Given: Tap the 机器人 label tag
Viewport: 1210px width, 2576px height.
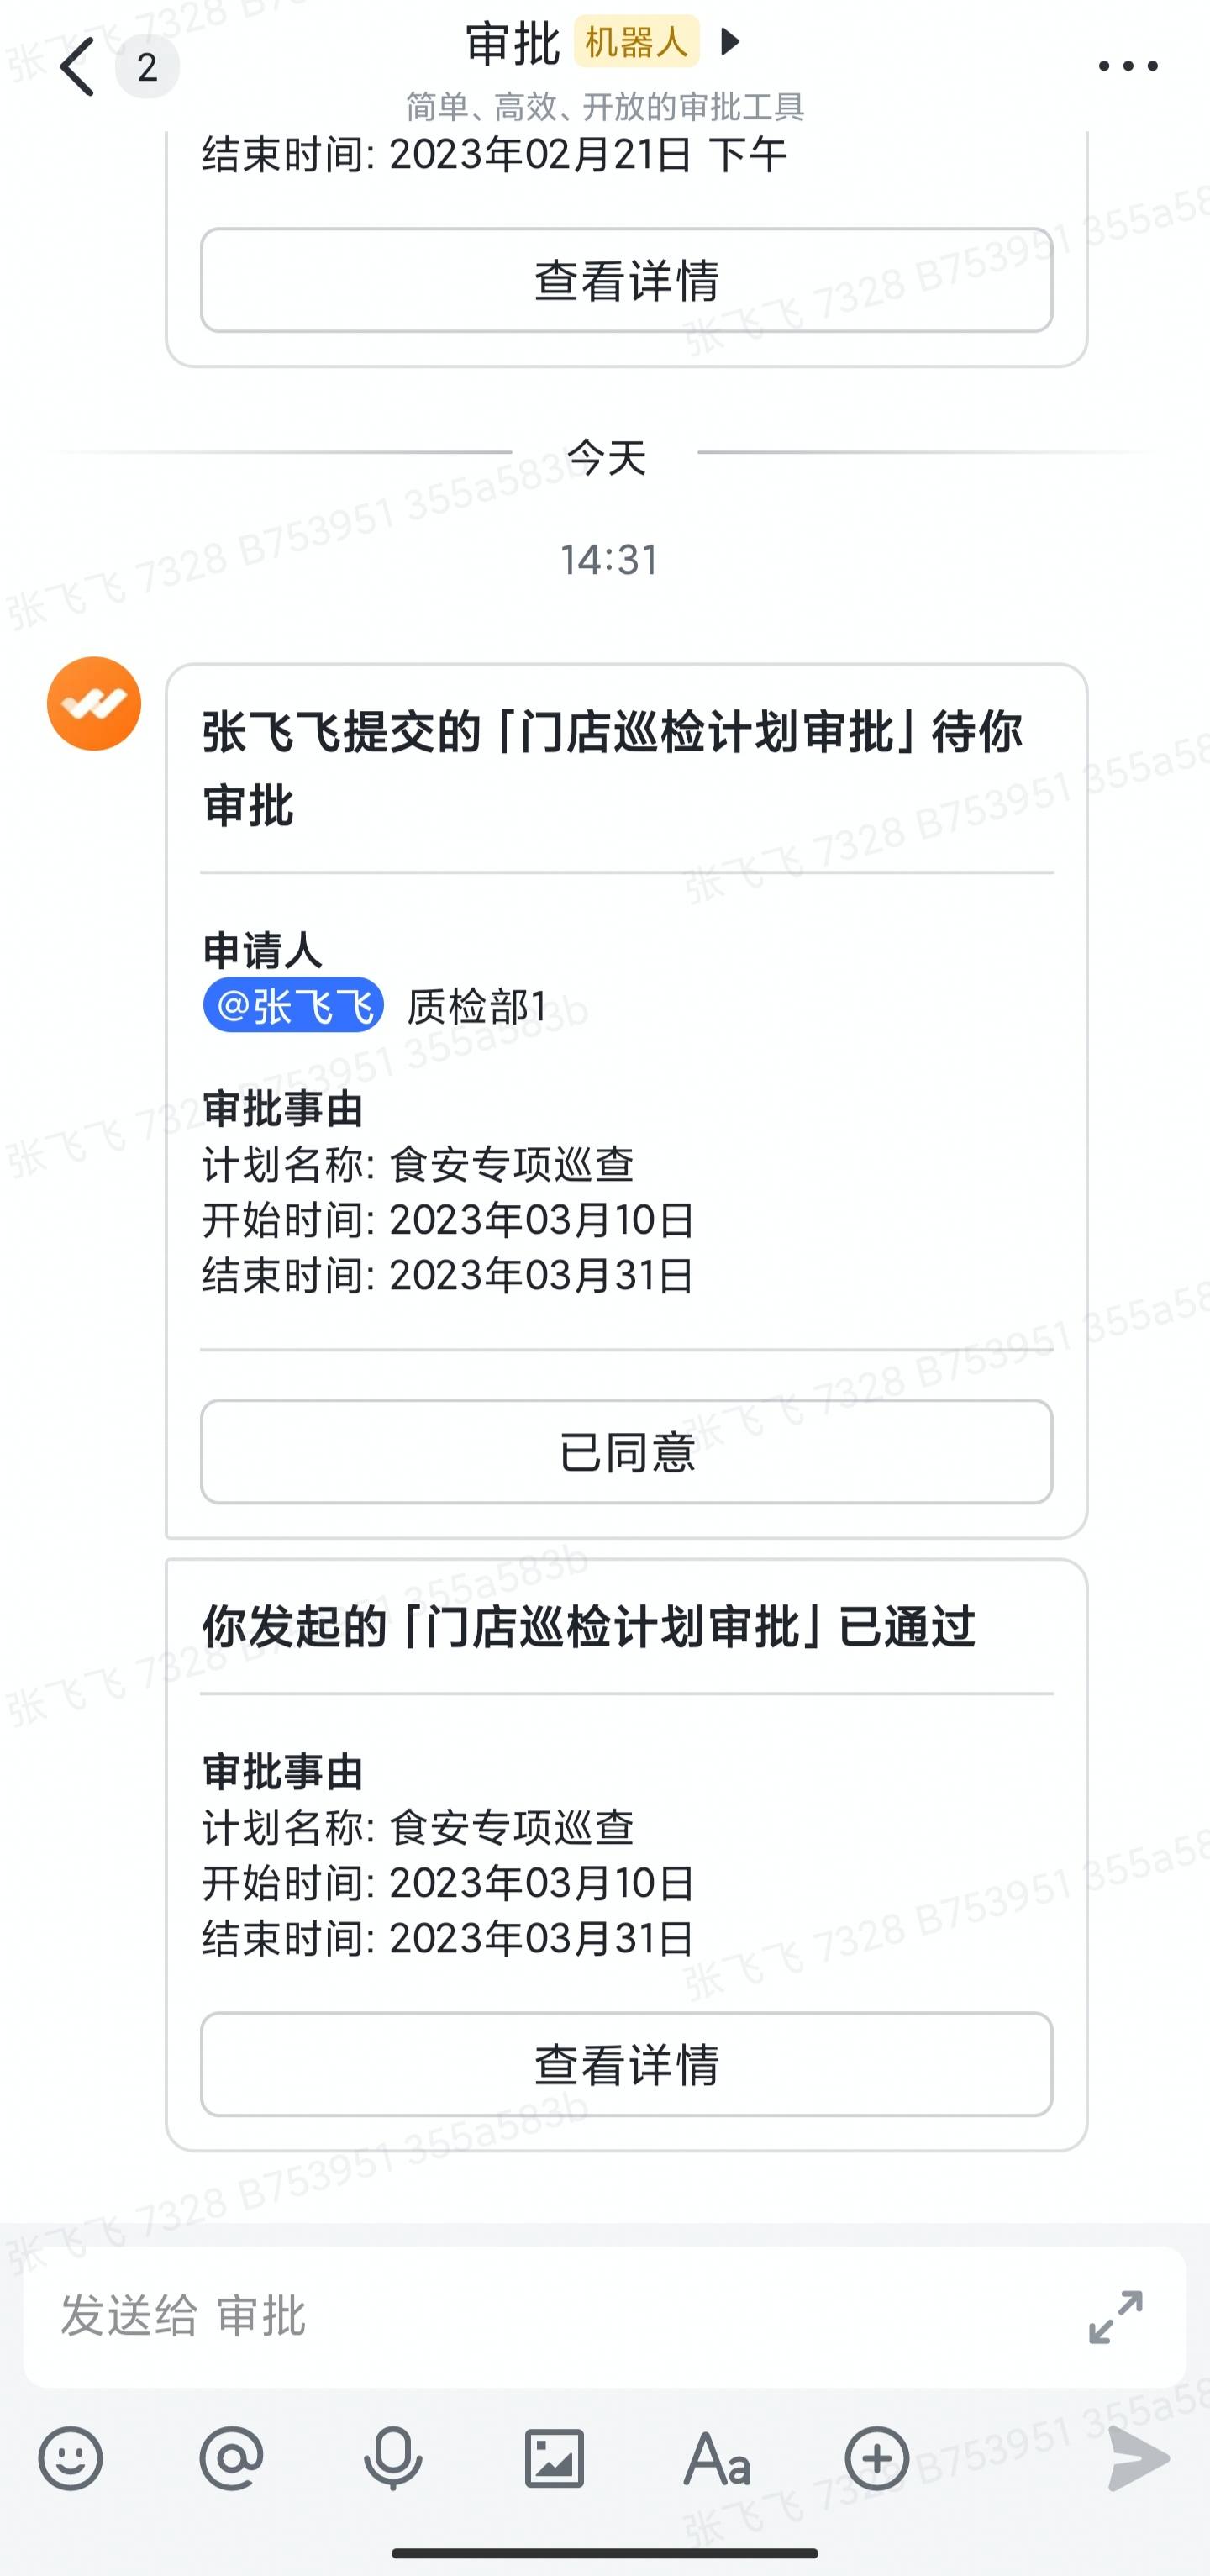Looking at the screenshot, I should [636, 42].
